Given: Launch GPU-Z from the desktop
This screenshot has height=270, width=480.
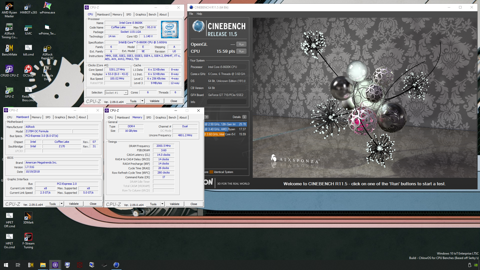Looking at the screenshot, I should click(x=9, y=92).
